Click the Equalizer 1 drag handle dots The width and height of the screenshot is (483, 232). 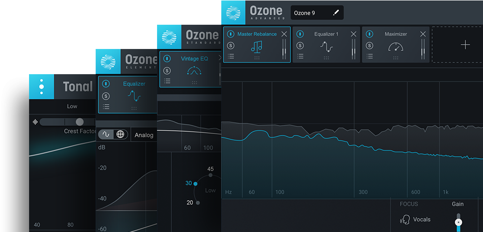(326, 58)
